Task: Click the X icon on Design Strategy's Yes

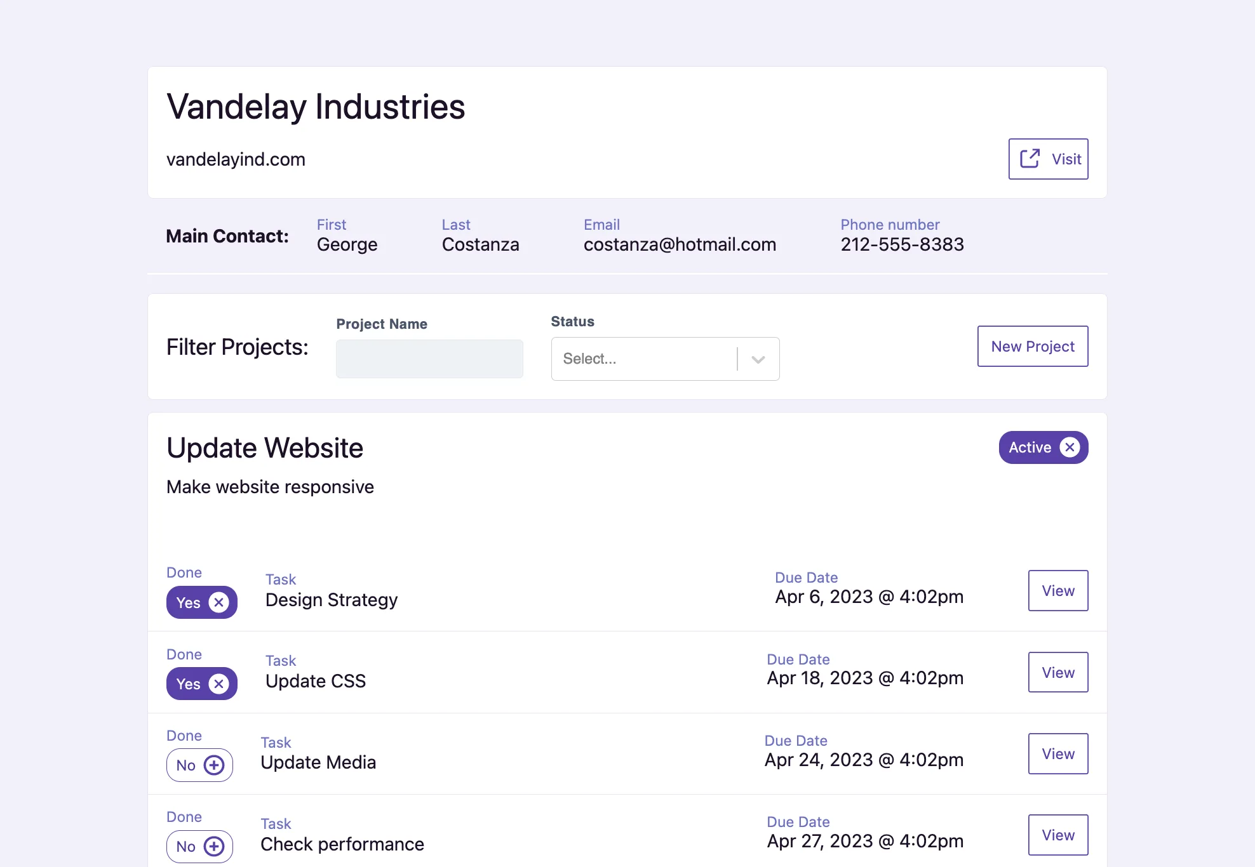Action: 219,602
